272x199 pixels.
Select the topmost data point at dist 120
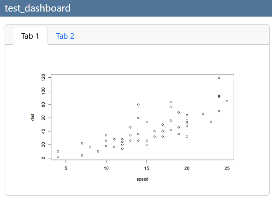(219, 78)
